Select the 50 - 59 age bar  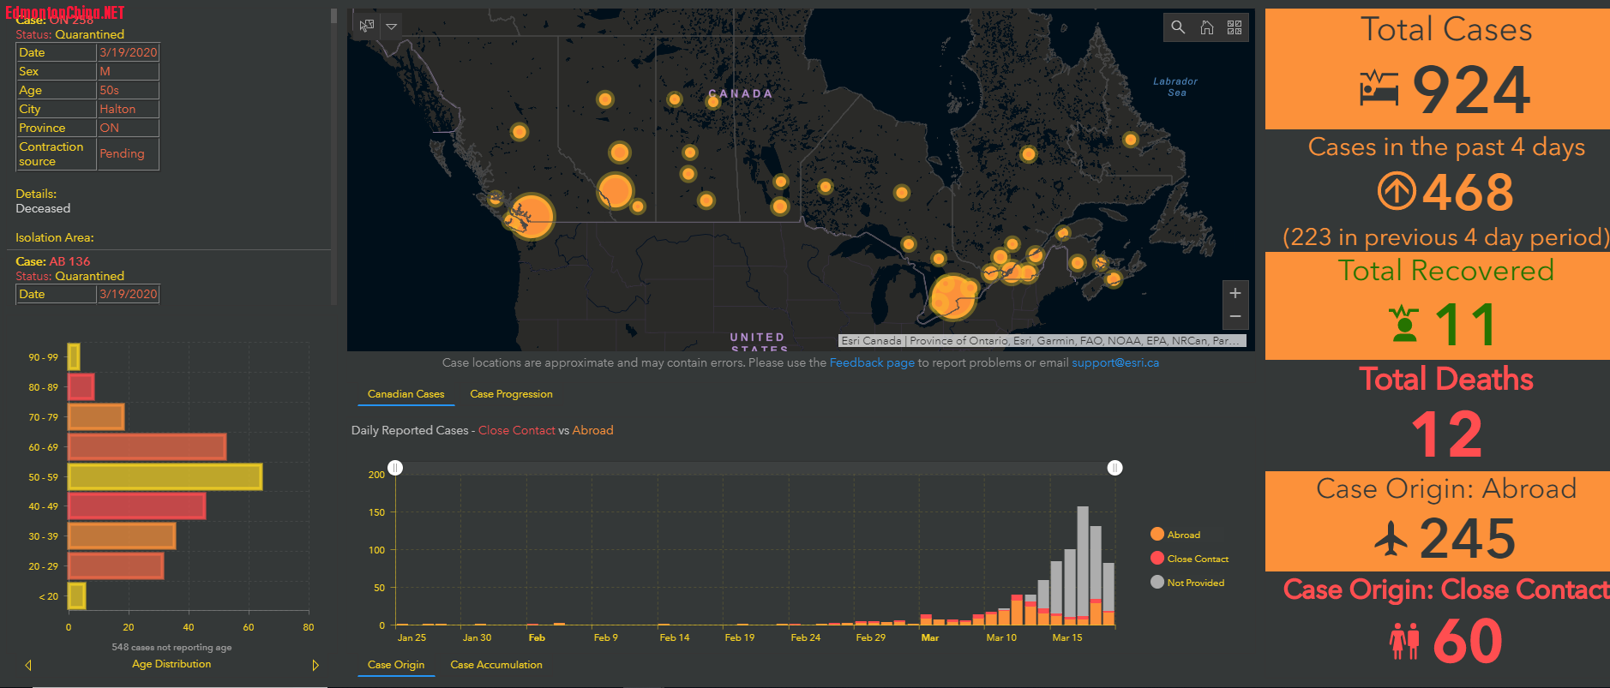165,477
